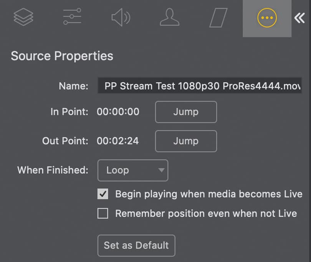The image size is (311, 262).
Task: Click the arrow on the Loop combo box
Action: [x=162, y=170]
